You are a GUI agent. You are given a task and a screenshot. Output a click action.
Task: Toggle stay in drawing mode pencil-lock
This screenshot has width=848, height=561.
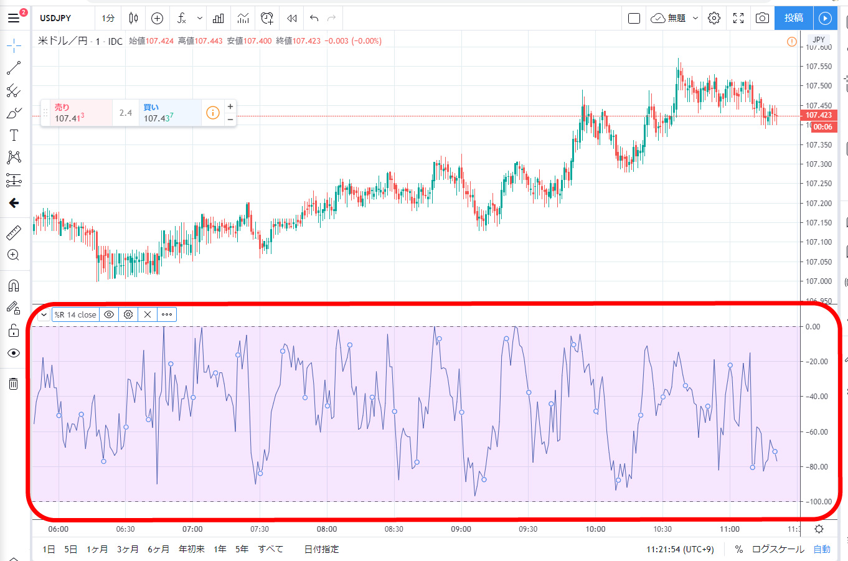(14, 308)
